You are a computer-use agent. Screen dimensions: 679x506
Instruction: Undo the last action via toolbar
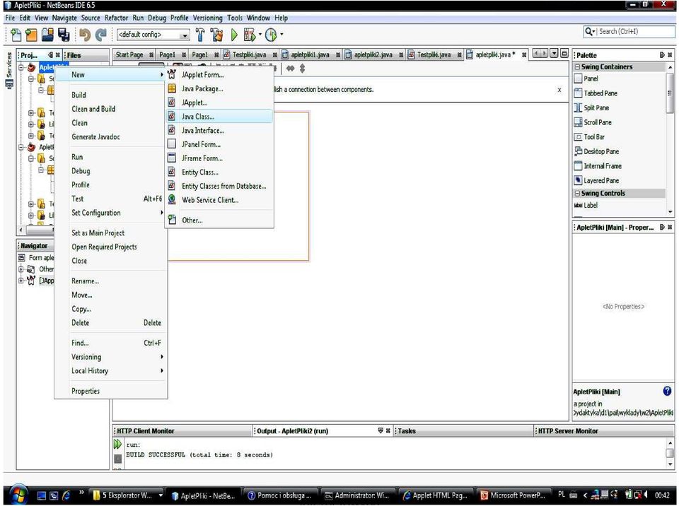(x=85, y=35)
